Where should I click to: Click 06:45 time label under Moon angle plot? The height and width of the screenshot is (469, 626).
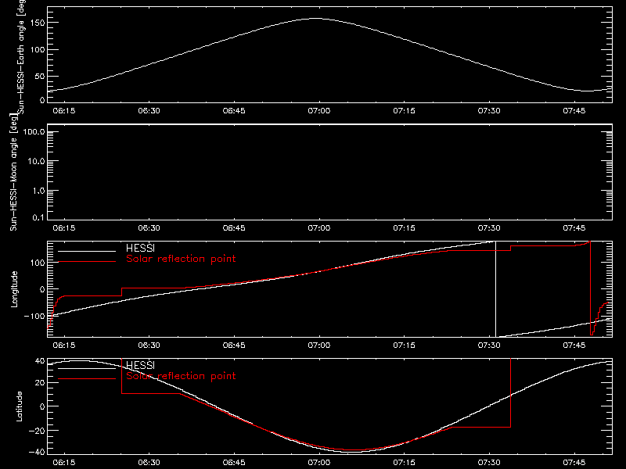tap(234, 227)
